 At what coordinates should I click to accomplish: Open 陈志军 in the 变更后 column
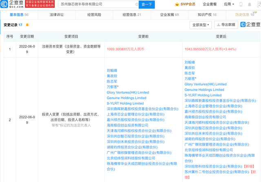point(190,73)
